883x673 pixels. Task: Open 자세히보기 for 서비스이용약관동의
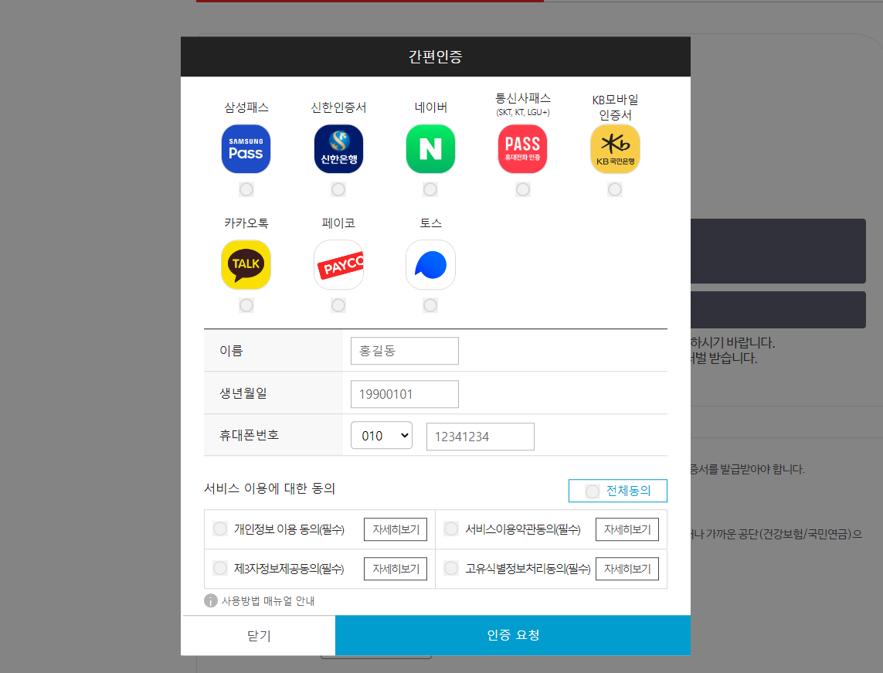click(x=627, y=529)
